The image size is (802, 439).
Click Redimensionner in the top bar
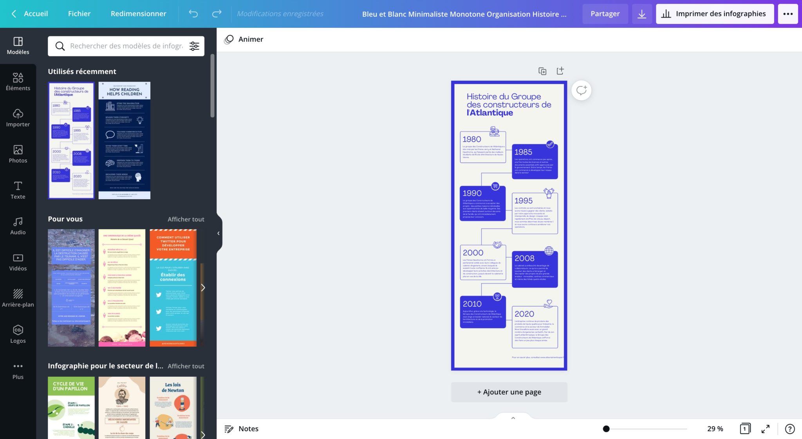coord(138,13)
